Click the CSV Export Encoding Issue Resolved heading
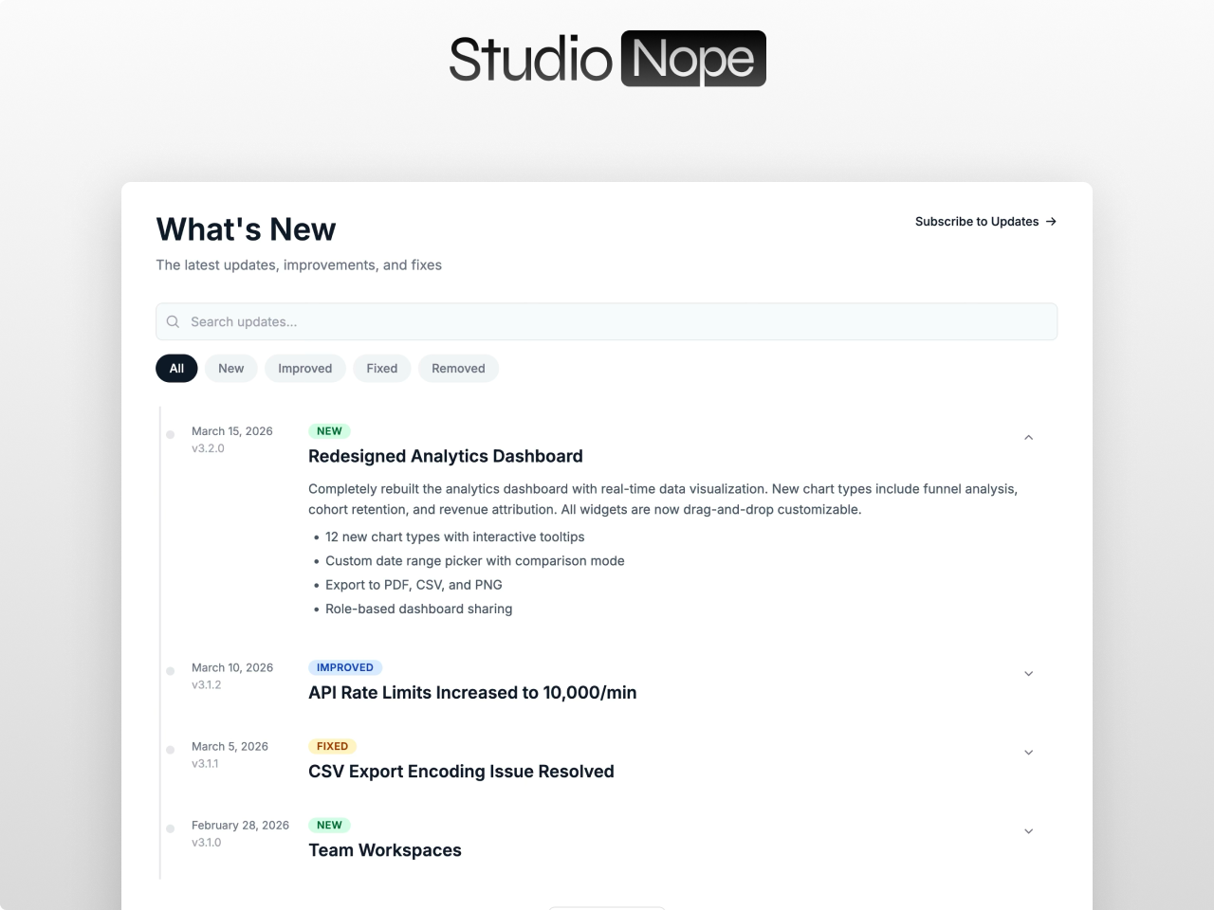This screenshot has width=1214, height=910. (x=461, y=771)
